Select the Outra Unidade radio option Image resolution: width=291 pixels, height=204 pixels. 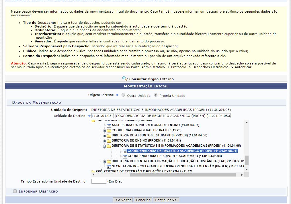pos(123,95)
